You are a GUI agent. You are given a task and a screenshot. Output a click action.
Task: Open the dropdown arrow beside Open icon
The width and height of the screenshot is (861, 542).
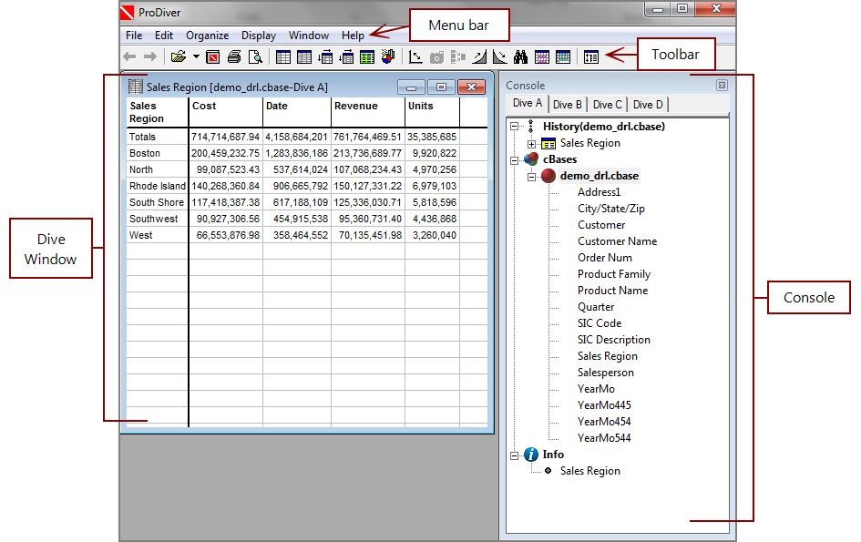click(x=196, y=57)
